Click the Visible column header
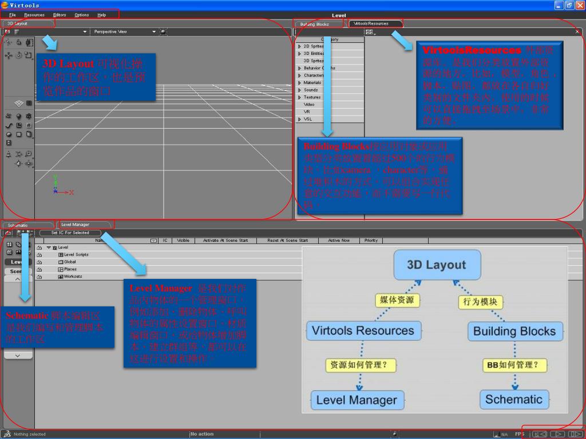 183,241
